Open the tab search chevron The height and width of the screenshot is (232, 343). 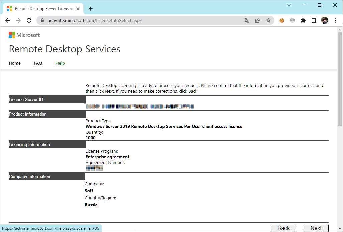(x=289, y=5)
